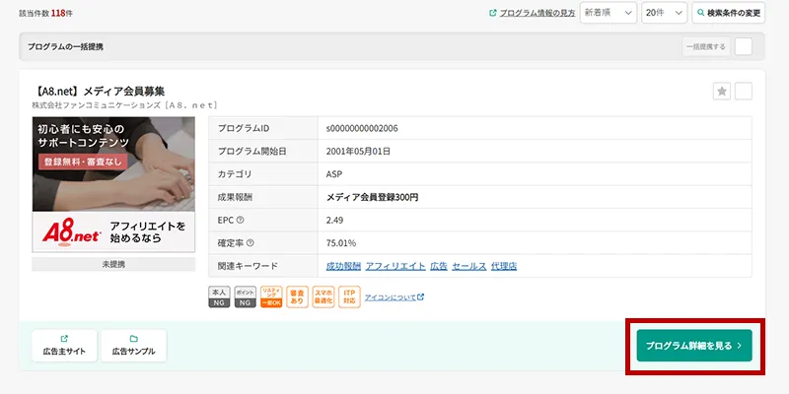Click the 広告 keyword link
The height and width of the screenshot is (394, 789).
tap(439, 266)
